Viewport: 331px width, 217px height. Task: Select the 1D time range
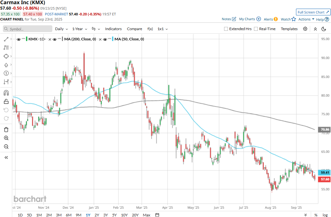pyautogui.click(x=20, y=215)
